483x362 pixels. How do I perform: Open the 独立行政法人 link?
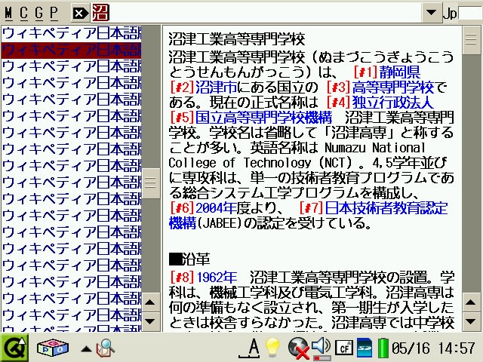(x=392, y=103)
